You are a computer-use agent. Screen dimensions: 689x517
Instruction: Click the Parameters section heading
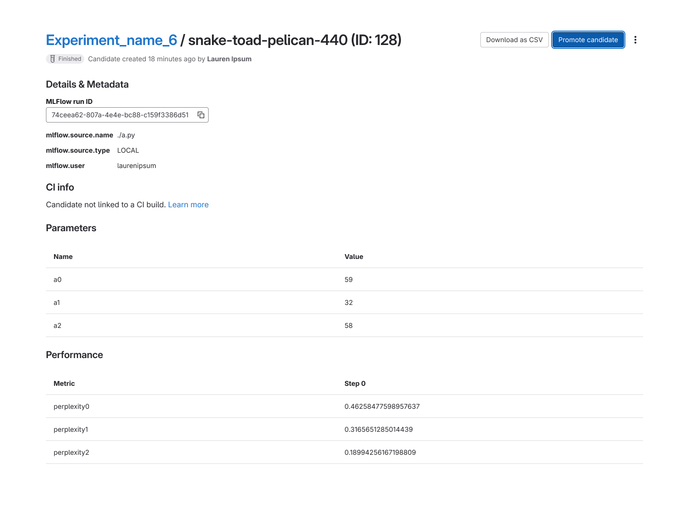click(71, 228)
